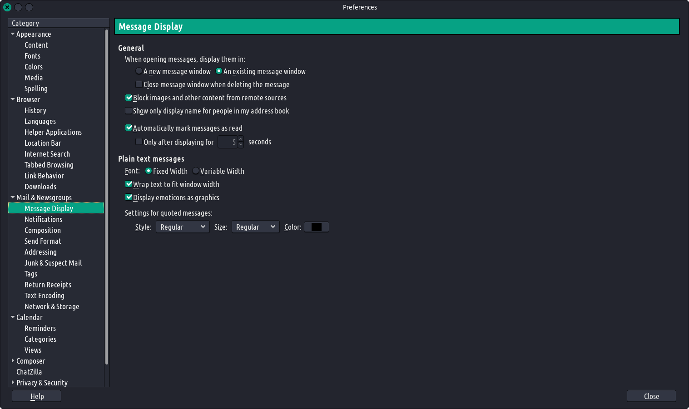
Task: Open the Size dropdown for quoted messages
Action: [x=255, y=227]
